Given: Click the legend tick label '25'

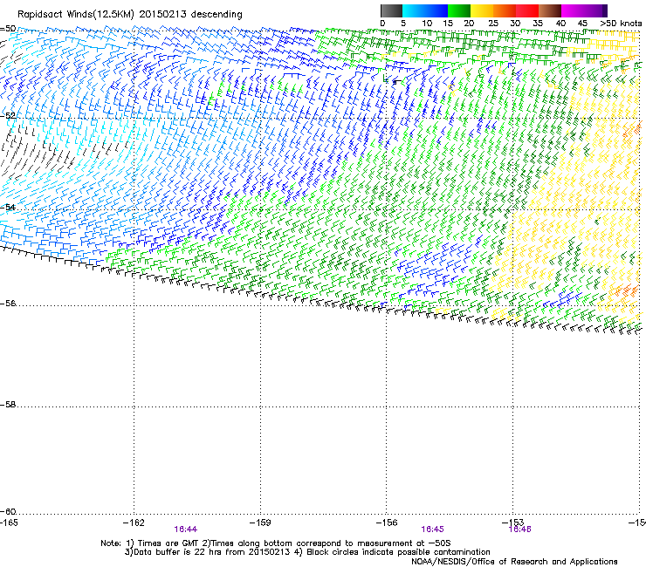Looking at the screenshot, I should click(x=493, y=24).
